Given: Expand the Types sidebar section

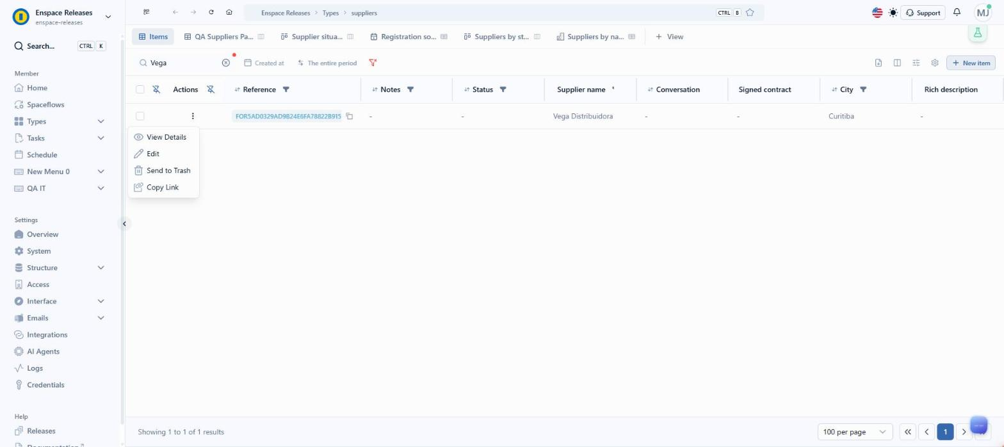Looking at the screenshot, I should pyautogui.click(x=101, y=121).
